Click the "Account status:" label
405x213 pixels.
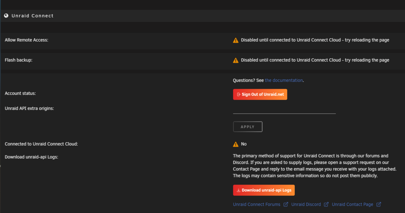(20, 94)
